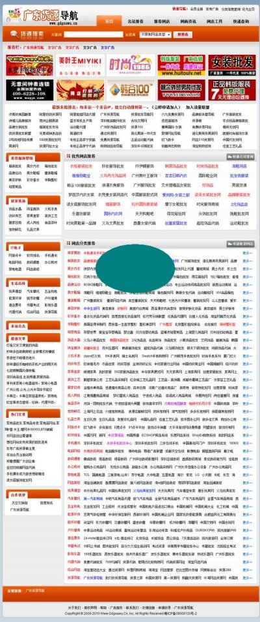Click the 广东货源导航 site logo
This screenshot has height=622, width=260.
pyautogui.click(x=43, y=16)
